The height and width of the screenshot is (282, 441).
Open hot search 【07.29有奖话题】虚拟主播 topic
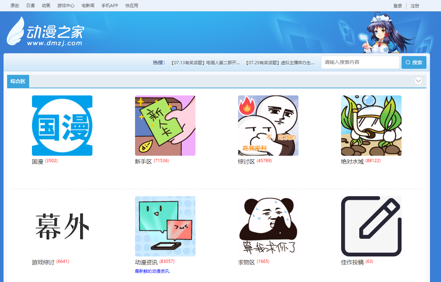click(x=280, y=63)
